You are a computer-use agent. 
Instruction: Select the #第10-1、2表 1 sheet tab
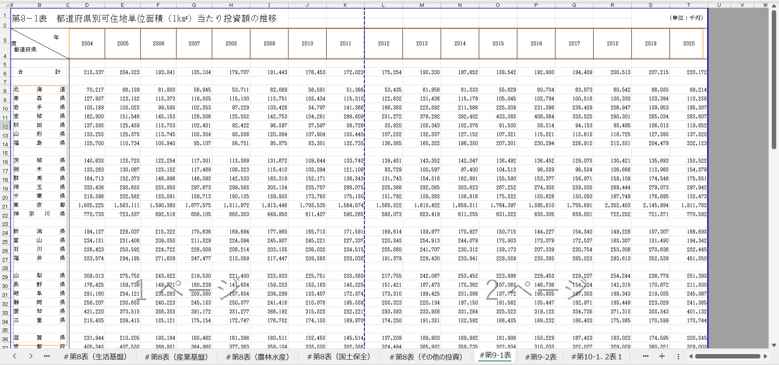click(x=596, y=356)
